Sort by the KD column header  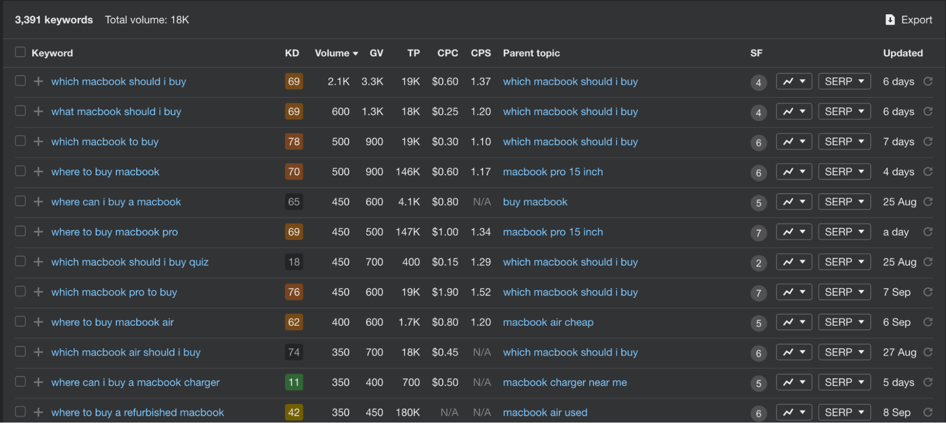[x=292, y=53]
